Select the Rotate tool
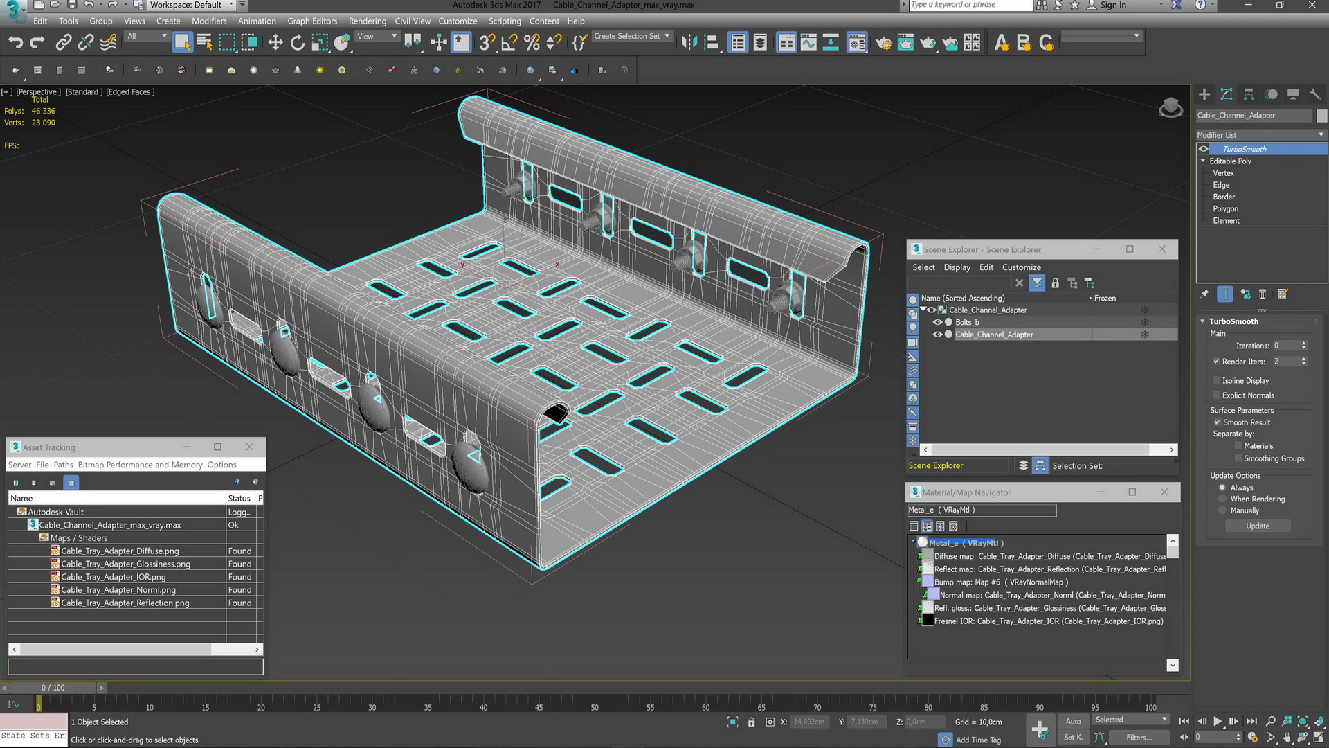Screen dimensions: 1329x748 pos(298,43)
